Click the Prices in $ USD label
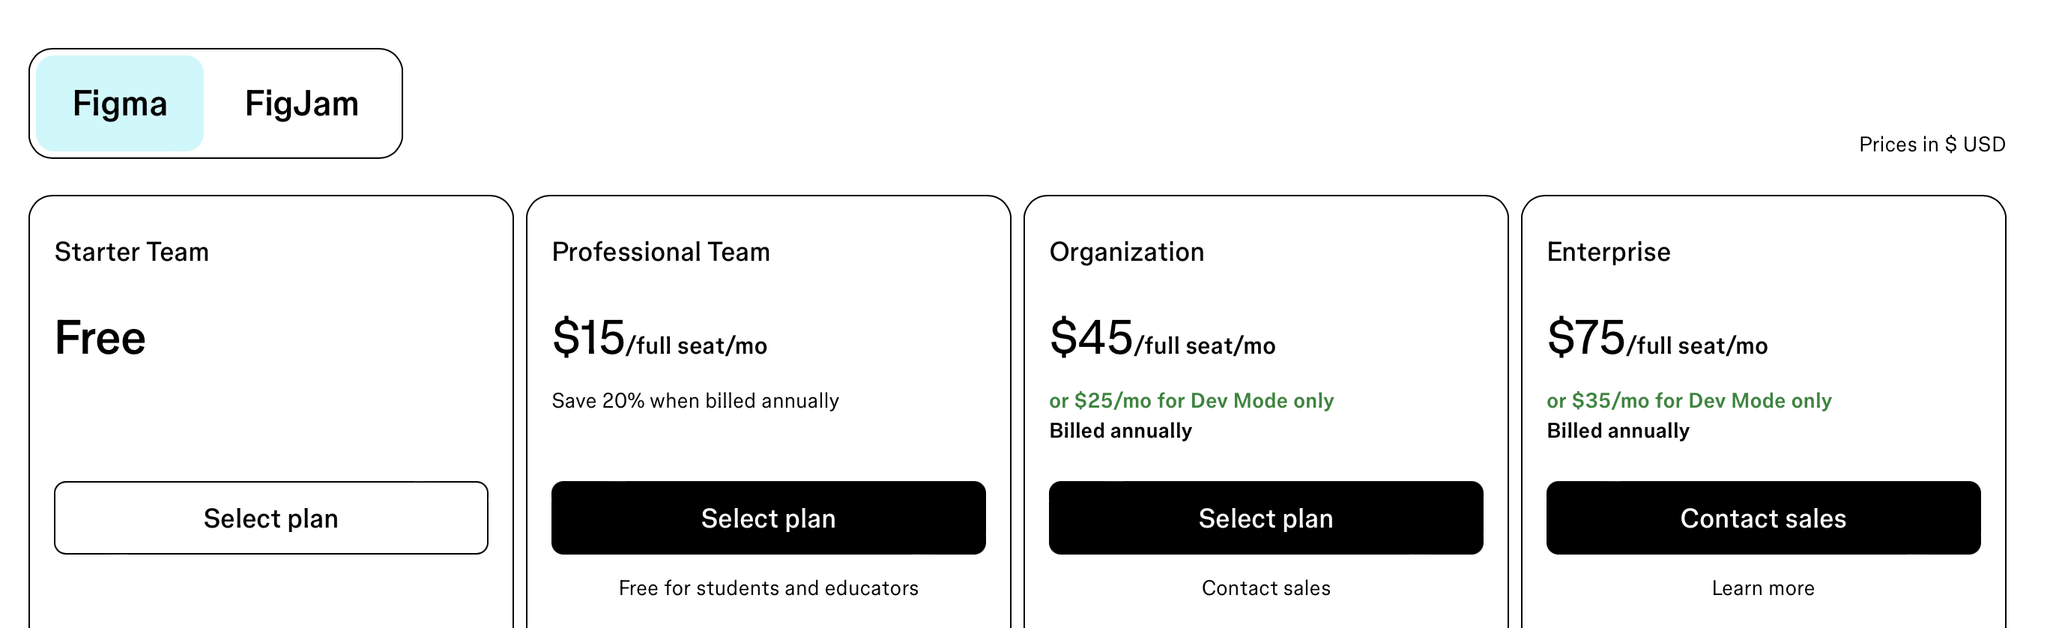Image resolution: width=2062 pixels, height=628 pixels. [1932, 144]
